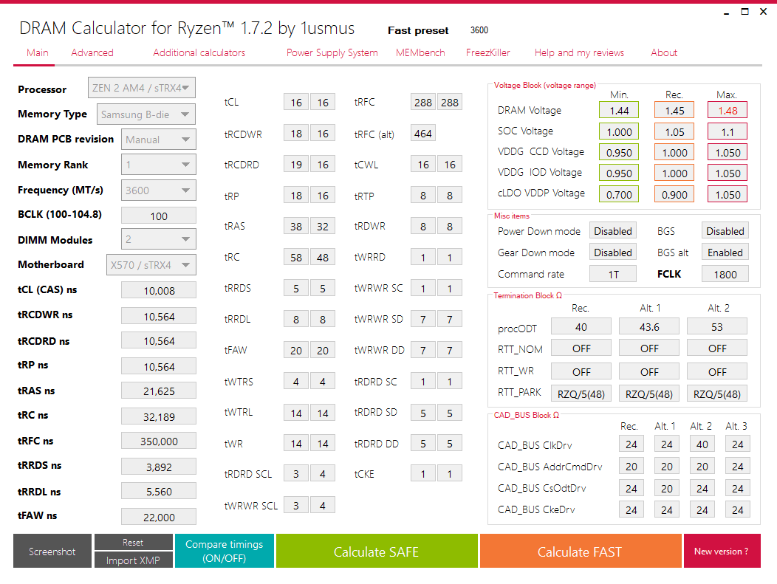
Task: Expand the Motherboard dropdown
Action: click(151, 264)
